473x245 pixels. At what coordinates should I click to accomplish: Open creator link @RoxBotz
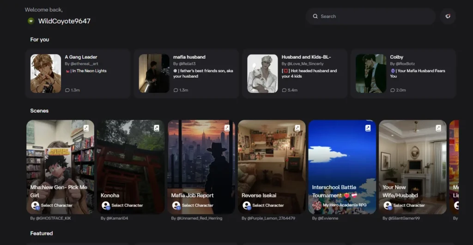(x=405, y=64)
